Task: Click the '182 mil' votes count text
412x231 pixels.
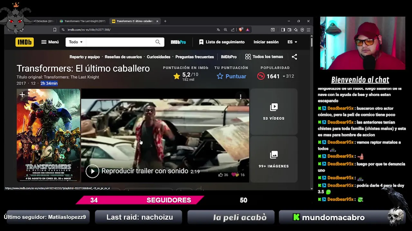Action: [188, 80]
